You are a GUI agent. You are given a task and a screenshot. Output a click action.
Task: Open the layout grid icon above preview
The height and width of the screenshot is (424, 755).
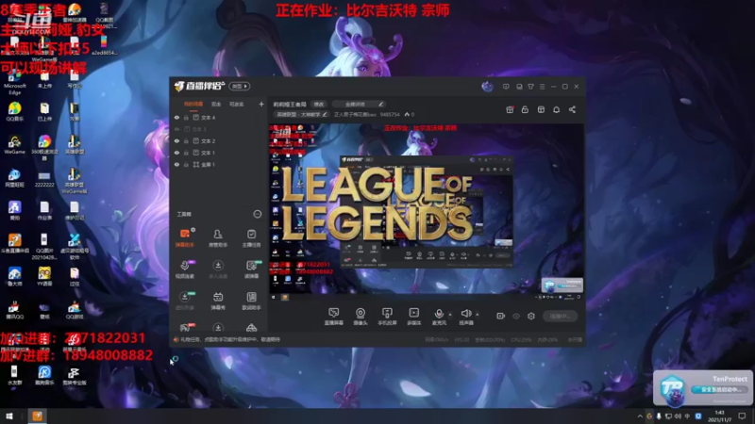(541, 109)
